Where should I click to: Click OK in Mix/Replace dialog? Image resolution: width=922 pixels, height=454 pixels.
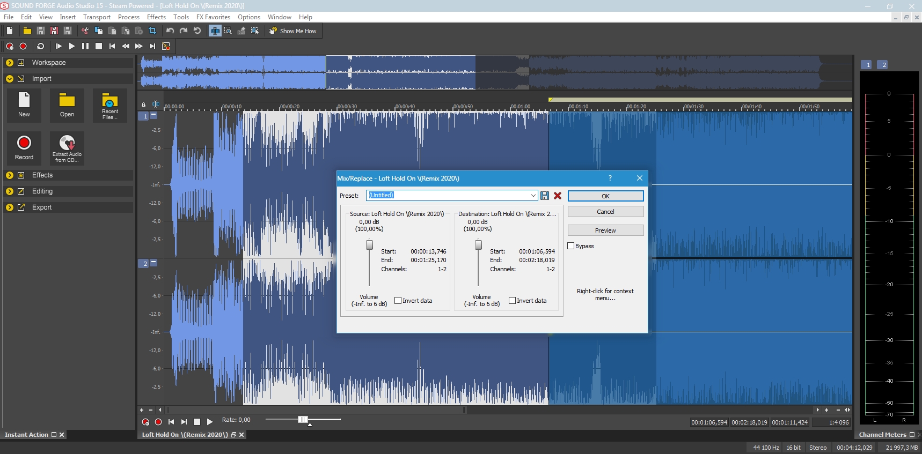tap(605, 196)
